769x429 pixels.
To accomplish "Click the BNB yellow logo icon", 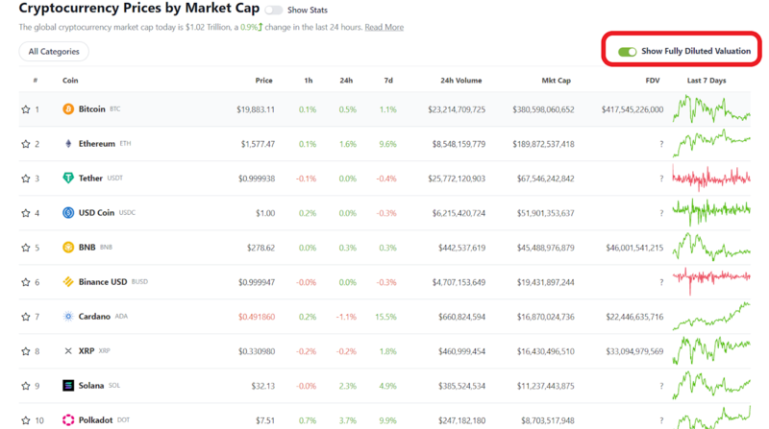I will (x=68, y=248).
